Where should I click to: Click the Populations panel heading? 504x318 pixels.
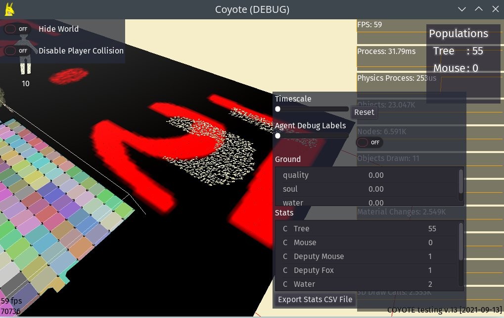458,34
